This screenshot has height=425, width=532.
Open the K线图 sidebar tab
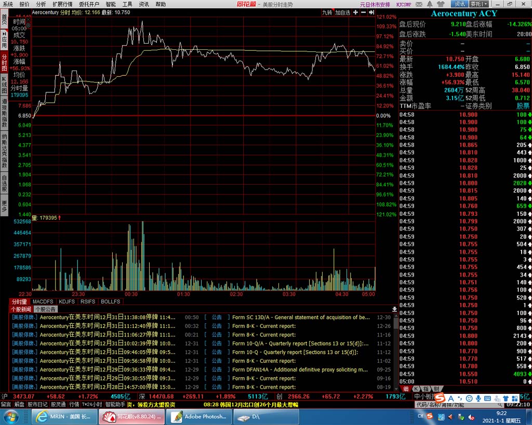pos(4,85)
